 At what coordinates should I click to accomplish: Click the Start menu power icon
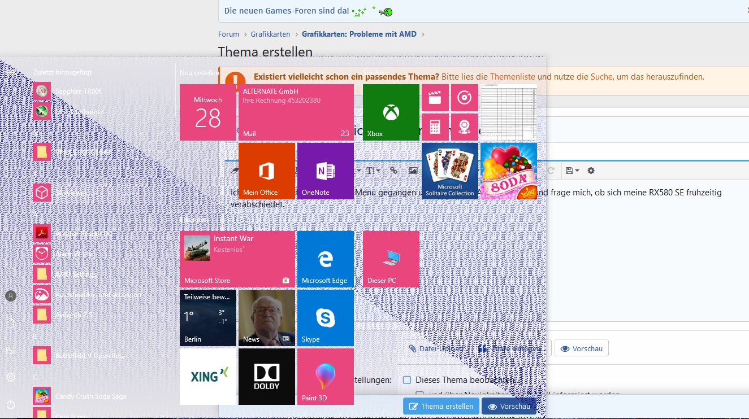tap(11, 404)
